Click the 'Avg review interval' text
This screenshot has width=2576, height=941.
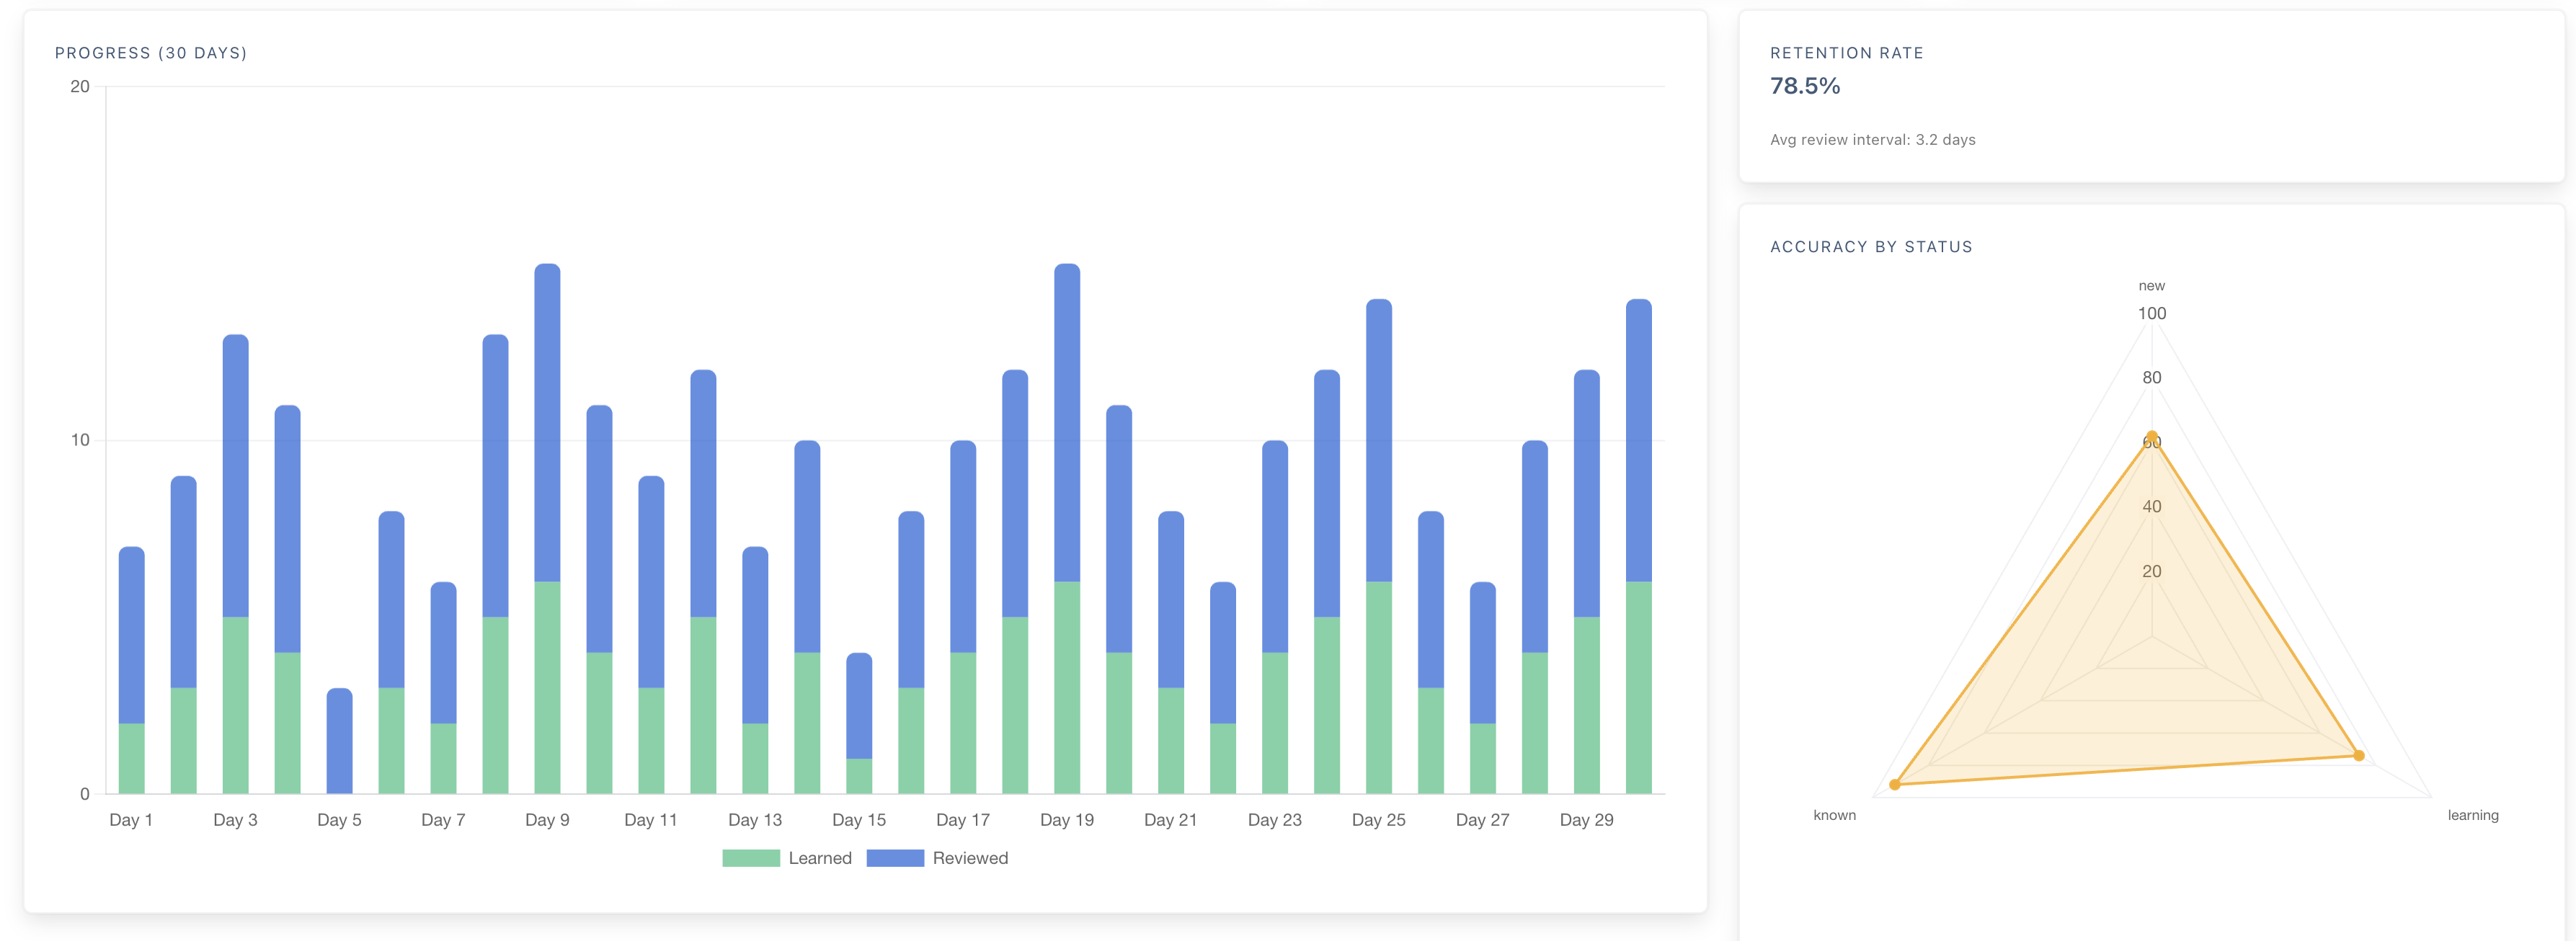click(x=1872, y=140)
